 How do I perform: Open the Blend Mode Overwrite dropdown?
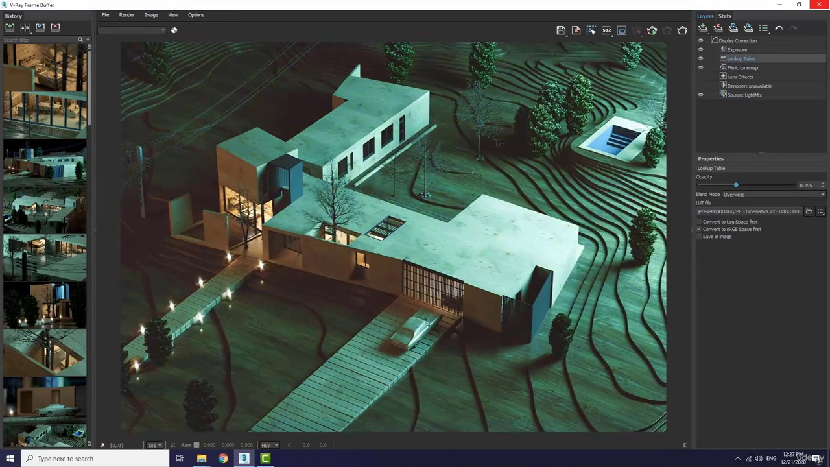point(774,195)
